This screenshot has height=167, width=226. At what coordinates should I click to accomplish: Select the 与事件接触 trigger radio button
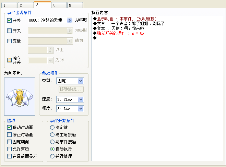52,142
